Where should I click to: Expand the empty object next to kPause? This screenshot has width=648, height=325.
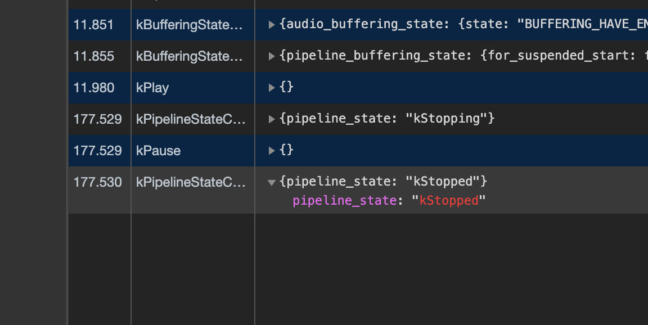pyautogui.click(x=271, y=150)
